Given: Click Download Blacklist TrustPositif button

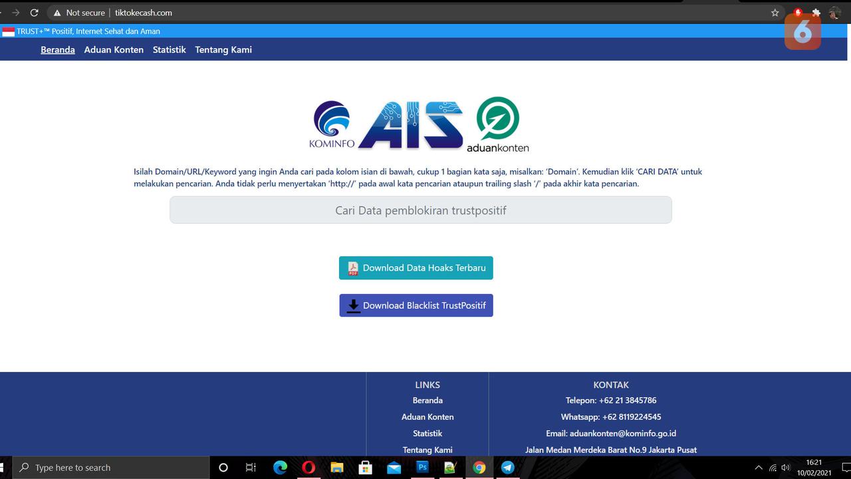Looking at the screenshot, I should click(416, 305).
